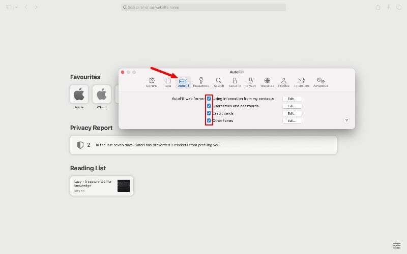Click Edit button for contacts information
407x254 pixels.
(292, 99)
